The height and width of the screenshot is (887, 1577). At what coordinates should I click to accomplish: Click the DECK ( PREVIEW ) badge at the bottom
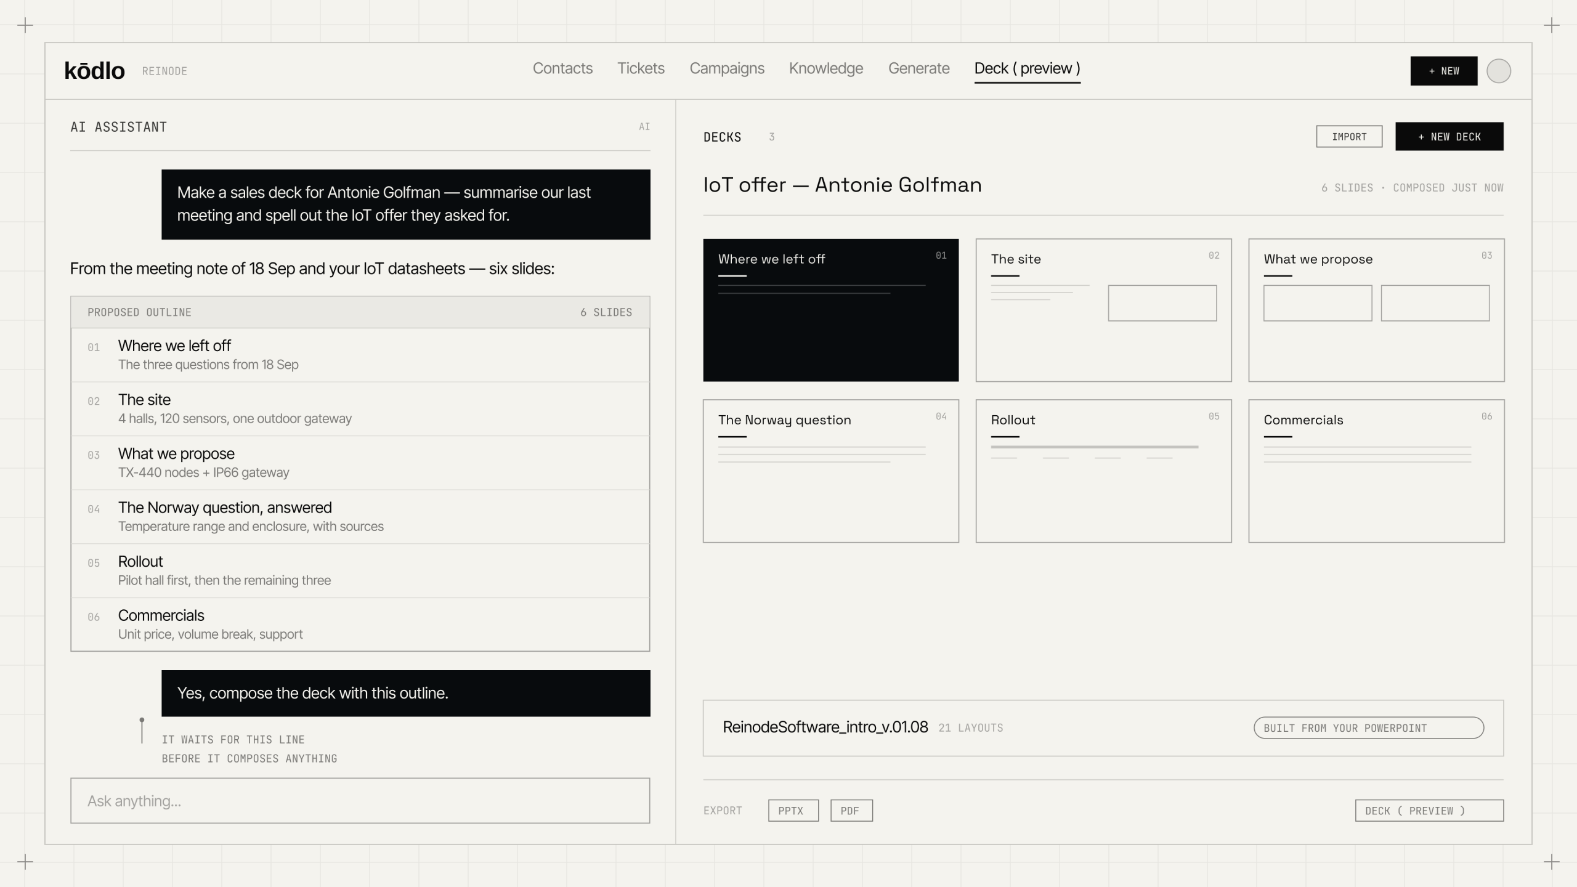(x=1429, y=811)
